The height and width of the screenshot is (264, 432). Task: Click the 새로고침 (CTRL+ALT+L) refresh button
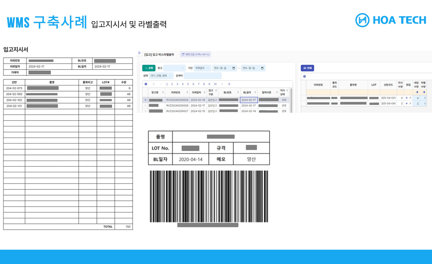click(195, 54)
